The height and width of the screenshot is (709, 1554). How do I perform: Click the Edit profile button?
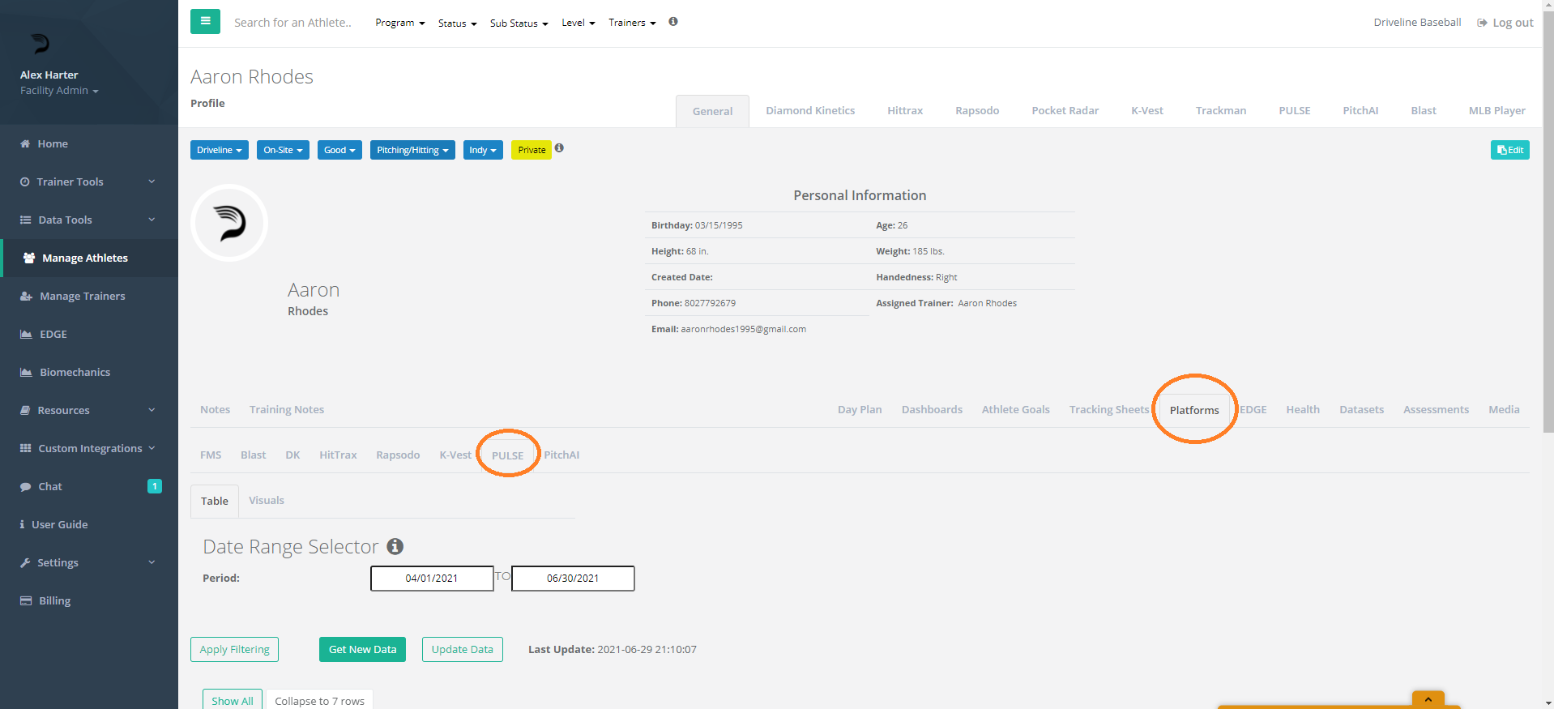[1509, 150]
